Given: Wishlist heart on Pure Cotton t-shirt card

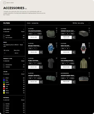Looking at the screenshot, I should pos(56,58).
